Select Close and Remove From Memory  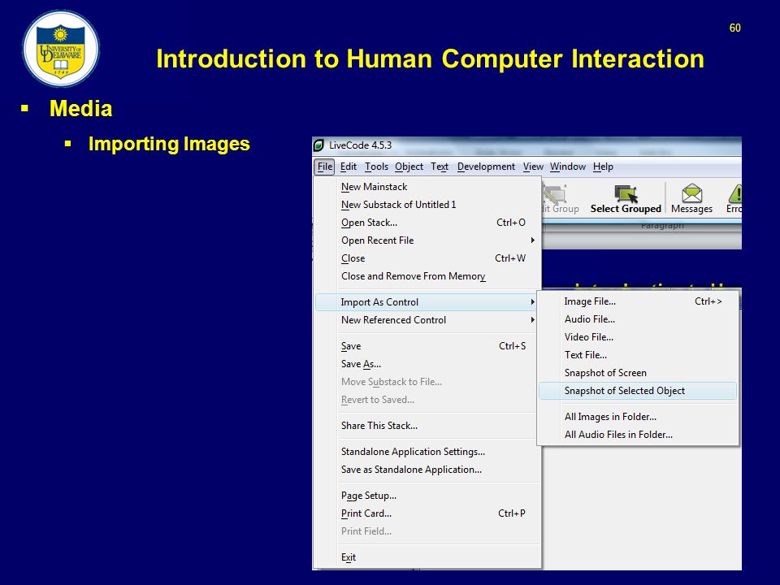tap(428, 276)
